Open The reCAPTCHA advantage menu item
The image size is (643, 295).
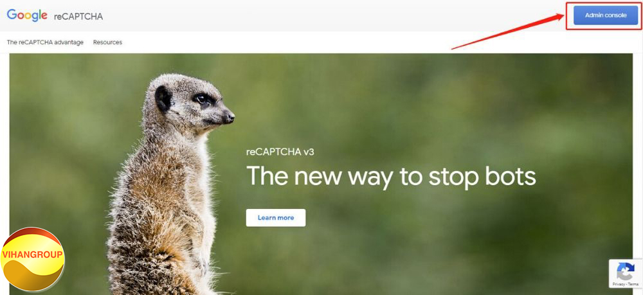pyautogui.click(x=45, y=42)
